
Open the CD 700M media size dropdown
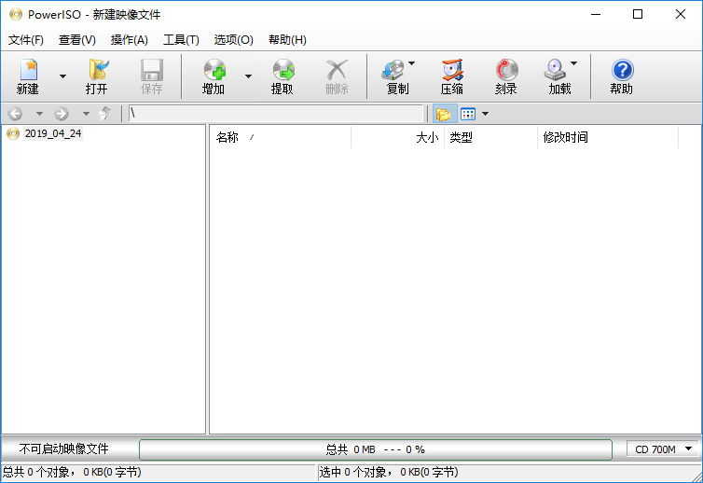664,449
